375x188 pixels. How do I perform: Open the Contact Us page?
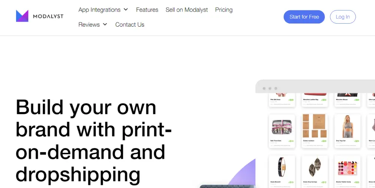(130, 25)
